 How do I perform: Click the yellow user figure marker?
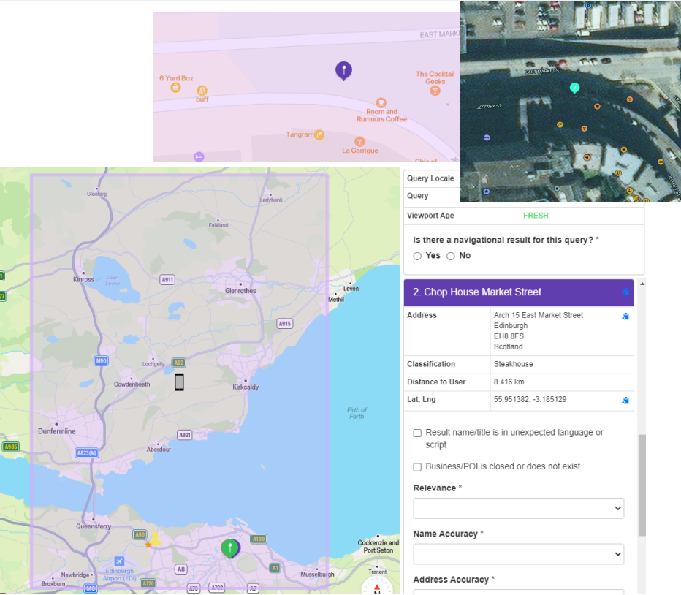[156, 538]
